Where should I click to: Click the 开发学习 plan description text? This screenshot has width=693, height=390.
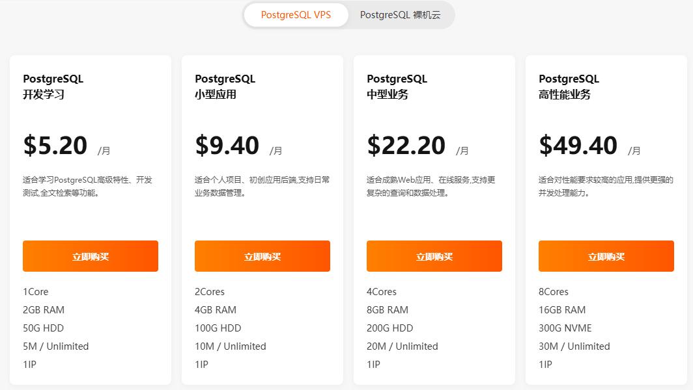(x=88, y=187)
